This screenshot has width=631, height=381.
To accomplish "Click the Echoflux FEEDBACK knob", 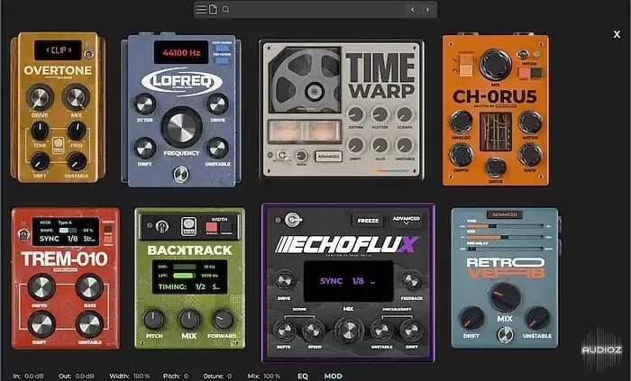I will (412, 280).
